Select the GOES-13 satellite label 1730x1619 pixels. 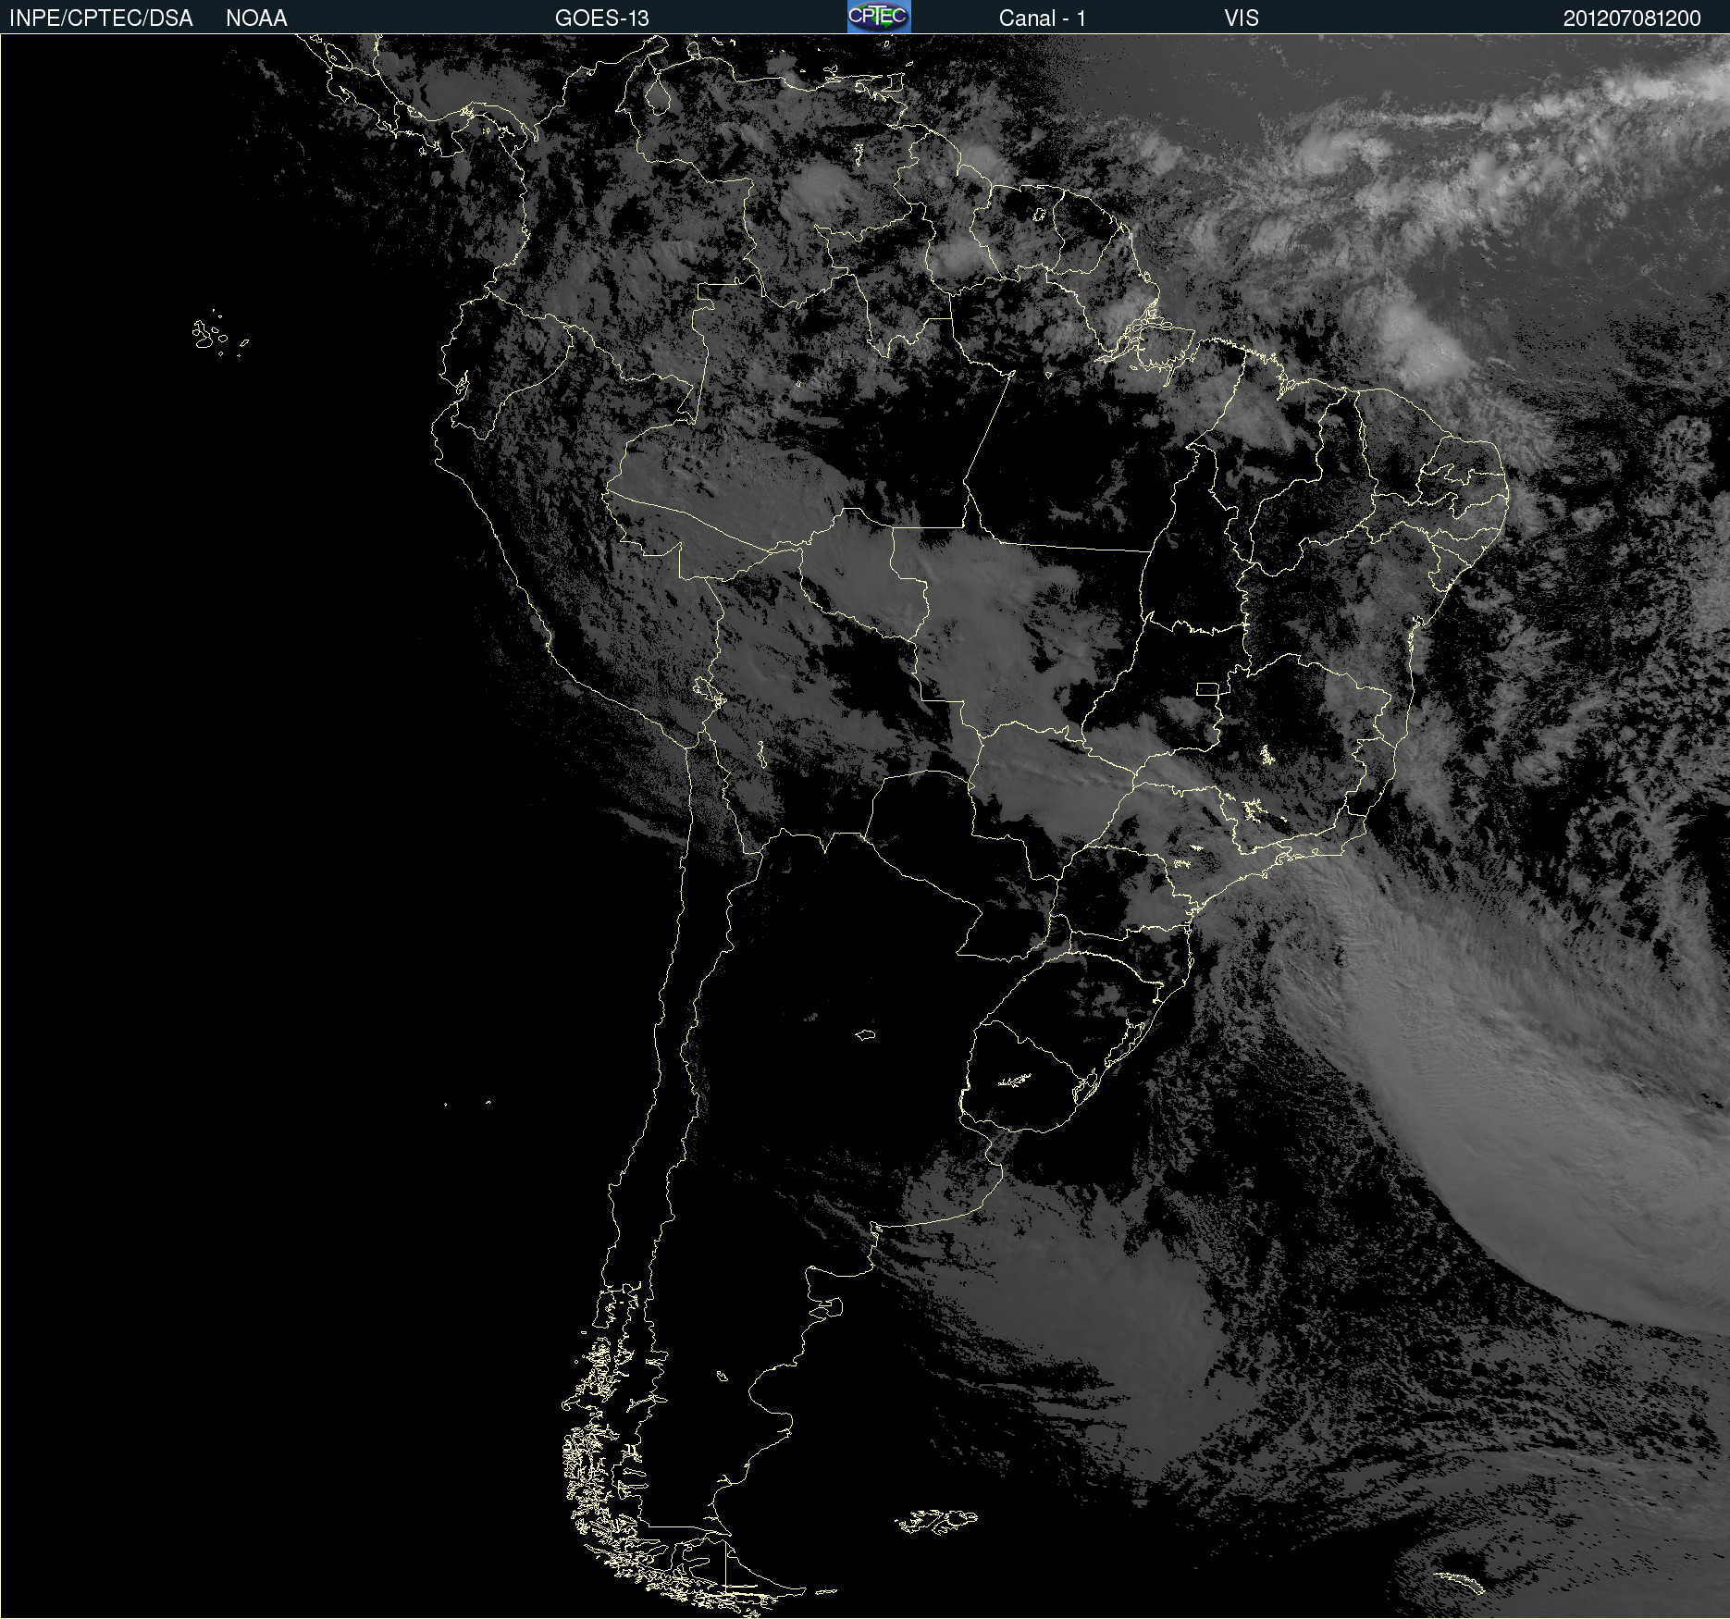[x=601, y=19]
